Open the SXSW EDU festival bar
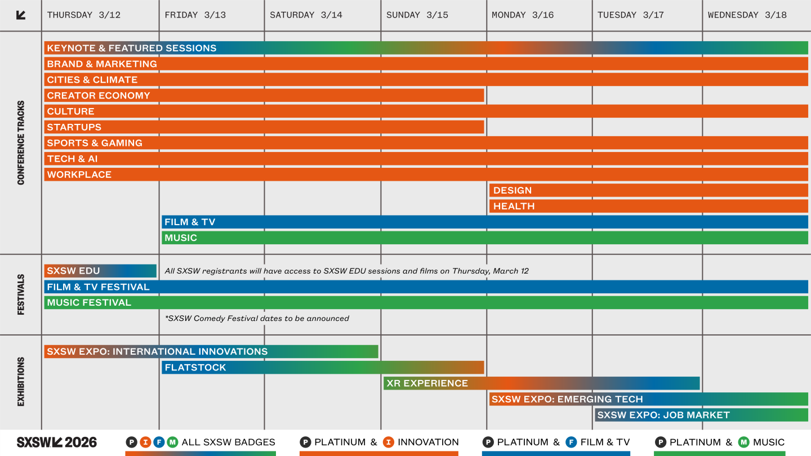Viewport: 811px width, 456px height. point(100,271)
